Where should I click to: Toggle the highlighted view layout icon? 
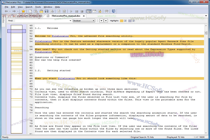click(x=89, y=11)
